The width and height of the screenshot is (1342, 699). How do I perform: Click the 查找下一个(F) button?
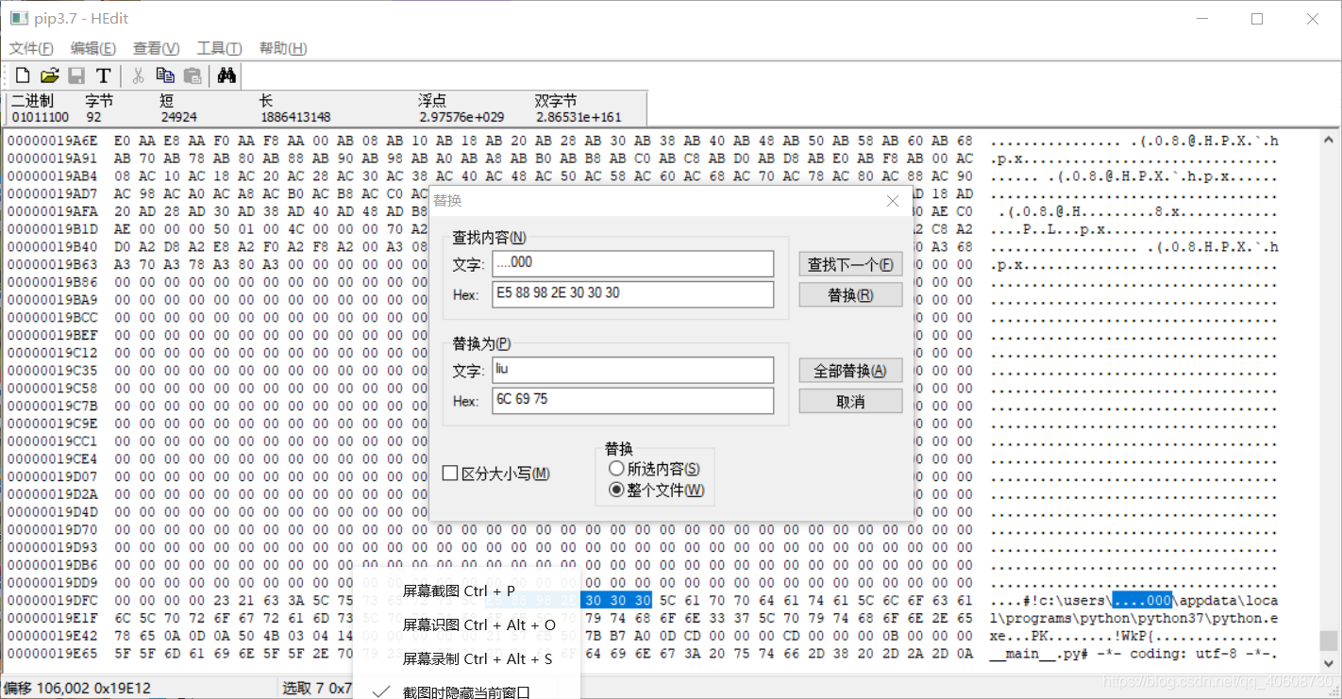[x=850, y=264]
